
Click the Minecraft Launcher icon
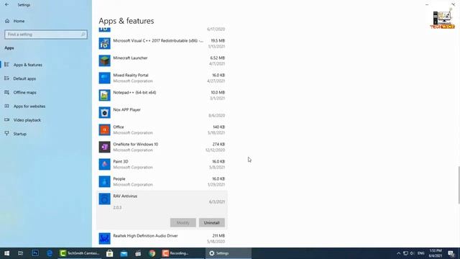(104, 60)
